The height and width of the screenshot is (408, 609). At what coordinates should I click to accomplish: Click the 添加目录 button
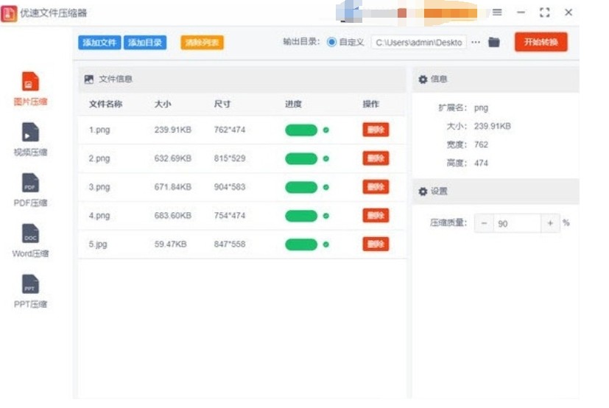pyautogui.click(x=144, y=43)
